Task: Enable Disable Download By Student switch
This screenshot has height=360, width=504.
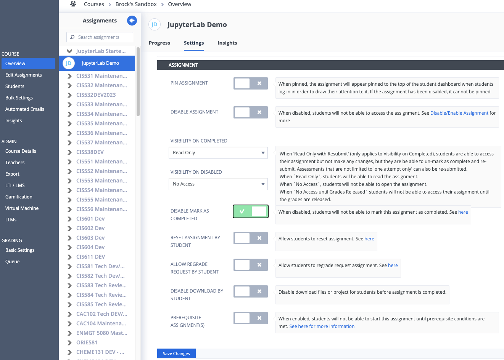Action: pyautogui.click(x=251, y=291)
